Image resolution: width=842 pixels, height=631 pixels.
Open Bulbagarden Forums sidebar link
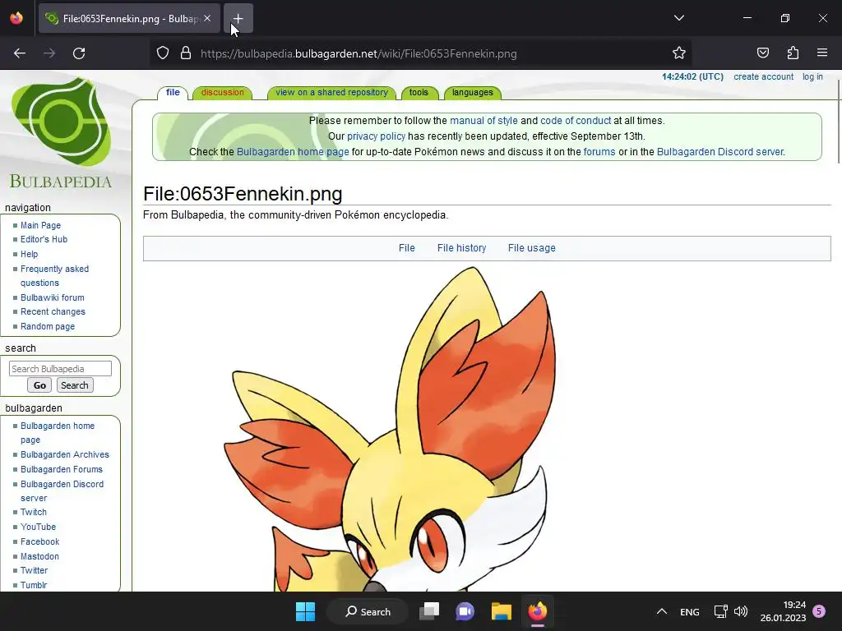[61, 469]
